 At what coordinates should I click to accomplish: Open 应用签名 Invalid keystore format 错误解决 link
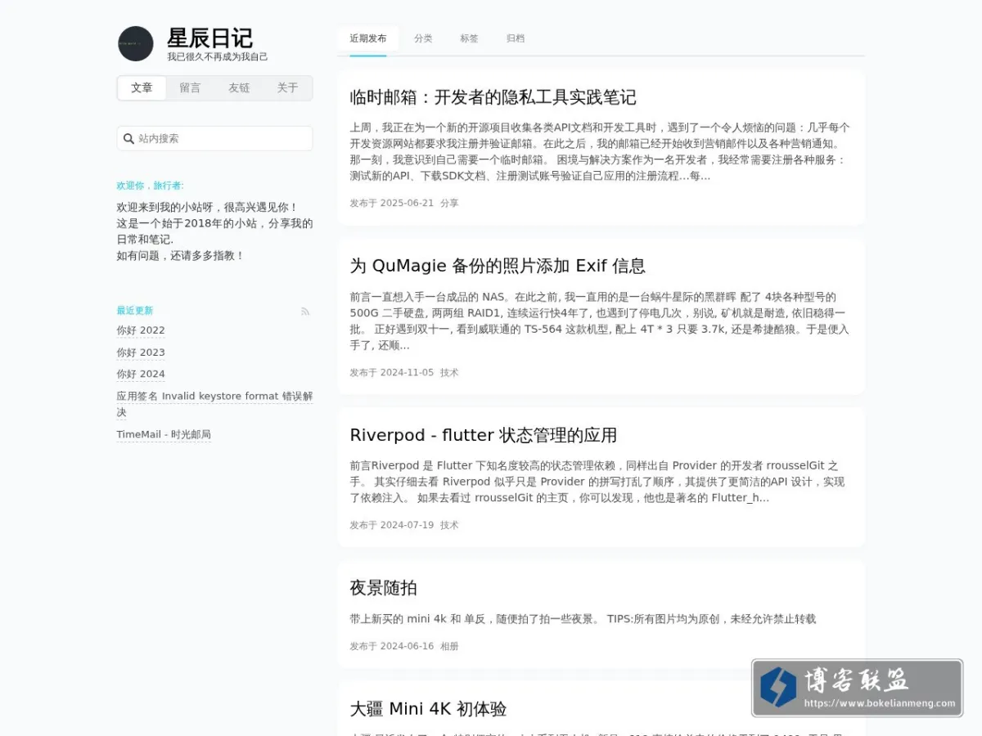tap(214, 404)
